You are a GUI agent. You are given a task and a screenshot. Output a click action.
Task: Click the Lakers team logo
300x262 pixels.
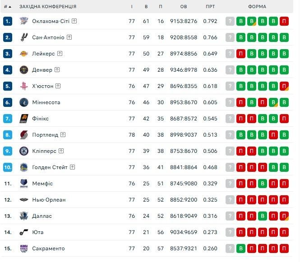coord(24,54)
